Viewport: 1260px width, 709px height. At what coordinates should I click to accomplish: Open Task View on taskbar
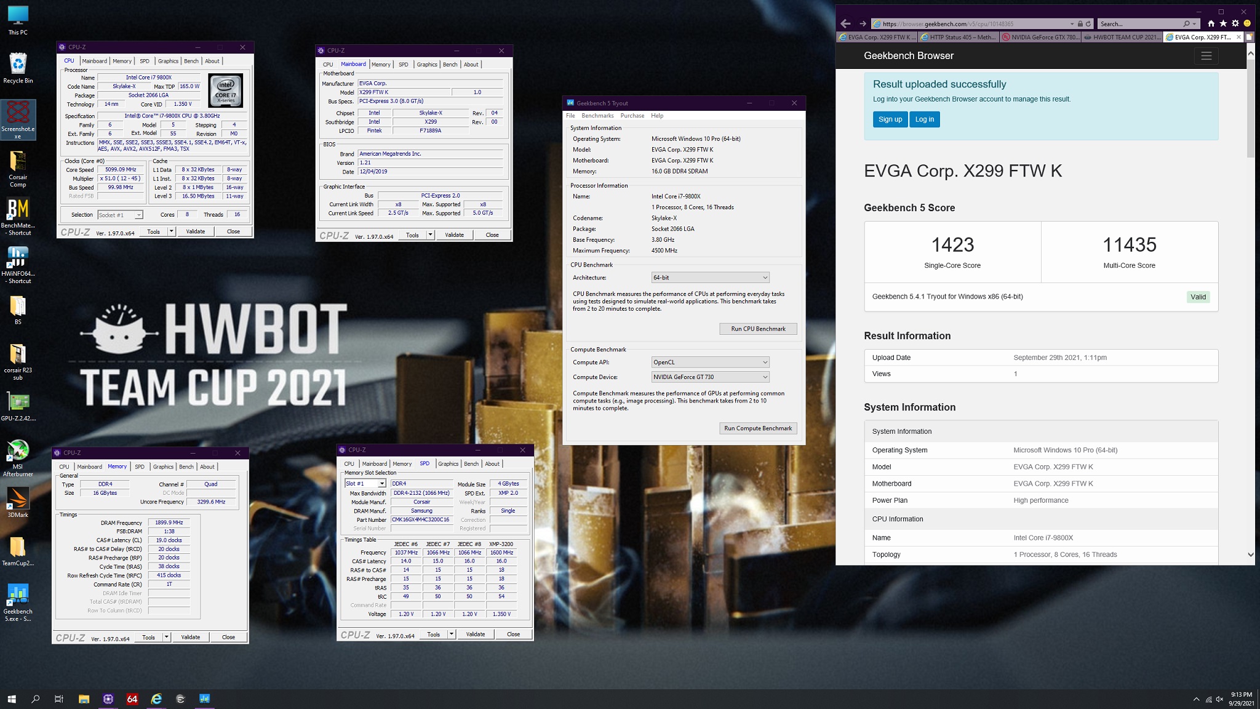pos(59,699)
